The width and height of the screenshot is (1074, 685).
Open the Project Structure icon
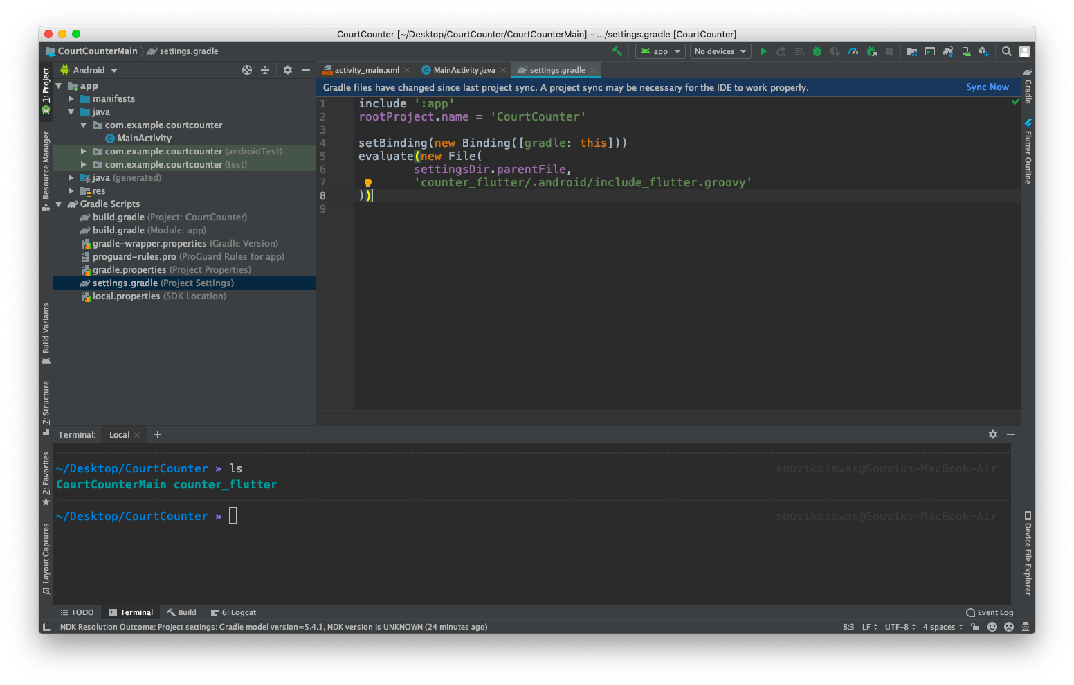click(912, 51)
